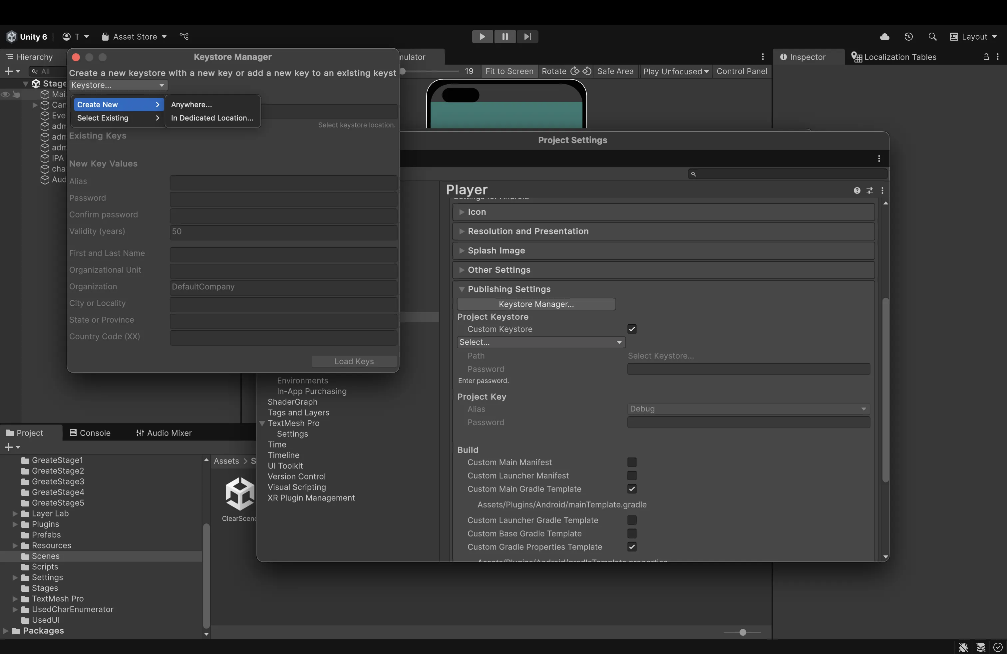Open the Asset Store shopping bag icon
This screenshot has height=654, width=1007.
105,36
